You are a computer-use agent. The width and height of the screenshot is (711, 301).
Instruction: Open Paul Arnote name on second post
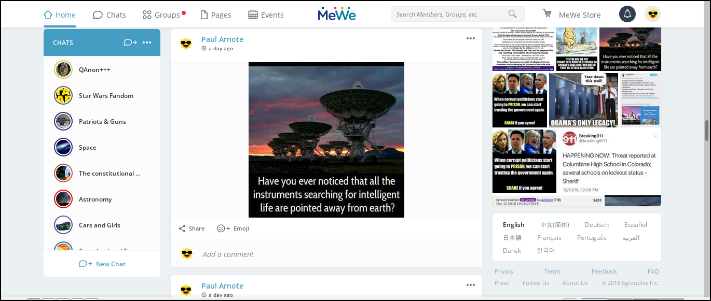tap(222, 286)
